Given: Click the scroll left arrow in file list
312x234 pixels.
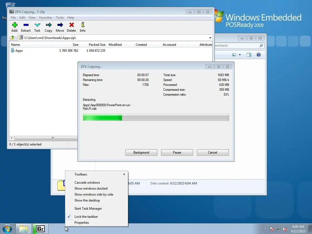Looking at the screenshot, I should (12, 138).
